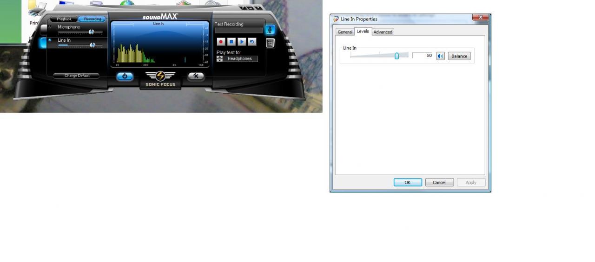Play back the test recording

click(x=242, y=42)
